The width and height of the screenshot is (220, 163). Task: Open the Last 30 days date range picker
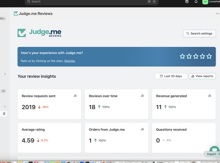point(171,76)
